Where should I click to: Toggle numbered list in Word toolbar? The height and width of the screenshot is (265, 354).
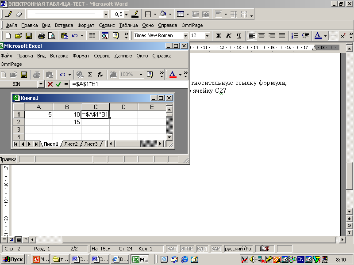click(295, 36)
